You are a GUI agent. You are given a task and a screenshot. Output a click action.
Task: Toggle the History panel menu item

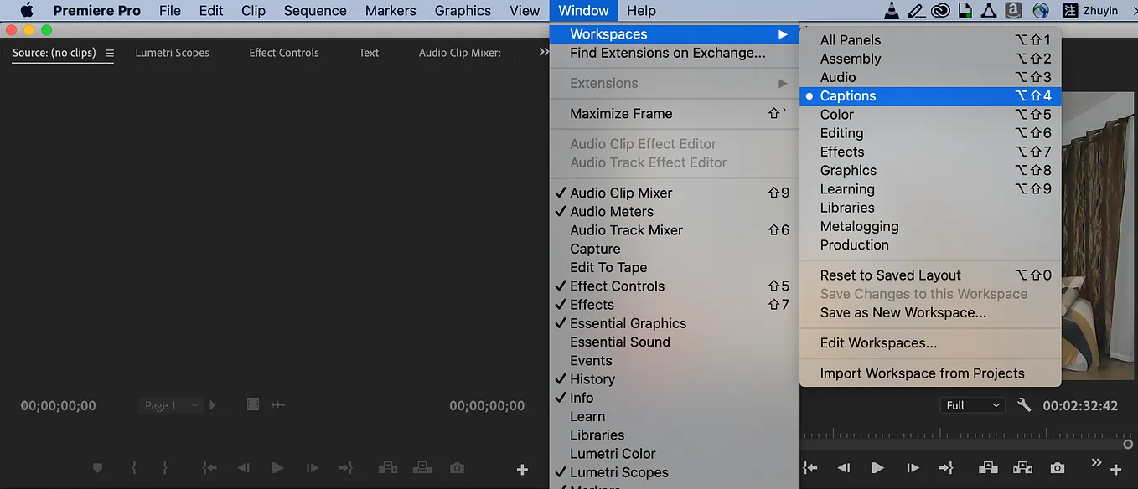675,378
